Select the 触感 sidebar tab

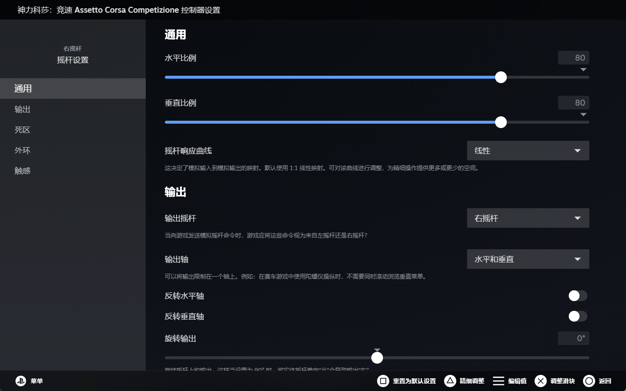tap(73, 171)
